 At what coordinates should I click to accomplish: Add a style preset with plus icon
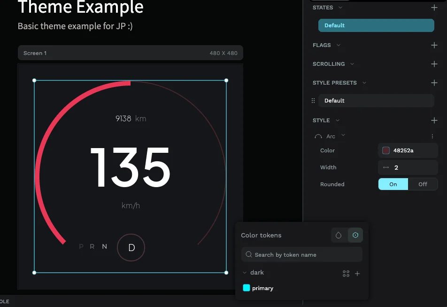[x=434, y=83]
